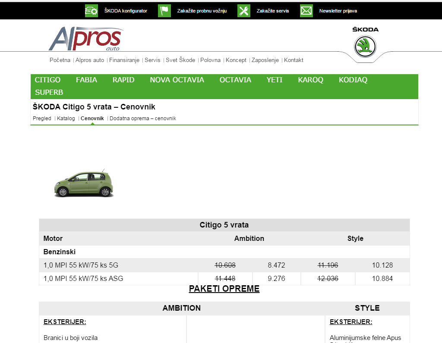This screenshot has height=343, width=442.
Task: Open Svet Škode menu item
Action: pos(180,60)
